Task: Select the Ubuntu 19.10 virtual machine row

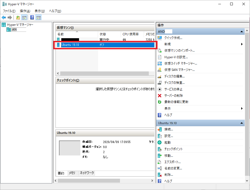Action: click(105, 45)
